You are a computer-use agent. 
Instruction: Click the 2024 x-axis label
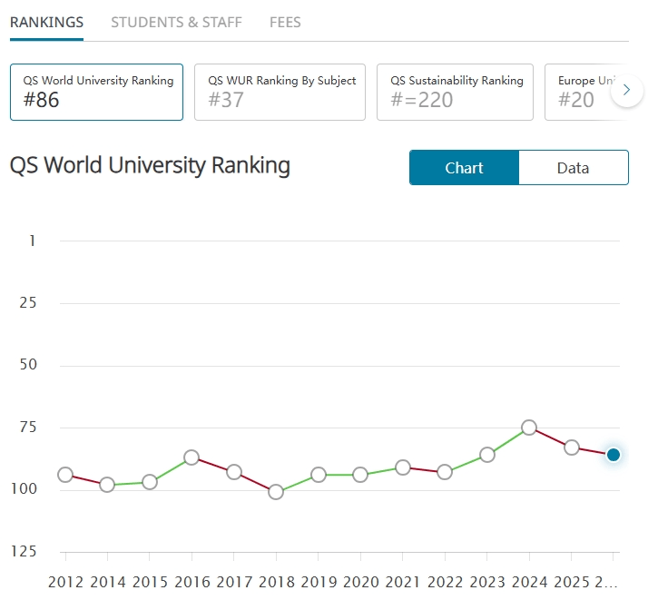click(x=529, y=582)
